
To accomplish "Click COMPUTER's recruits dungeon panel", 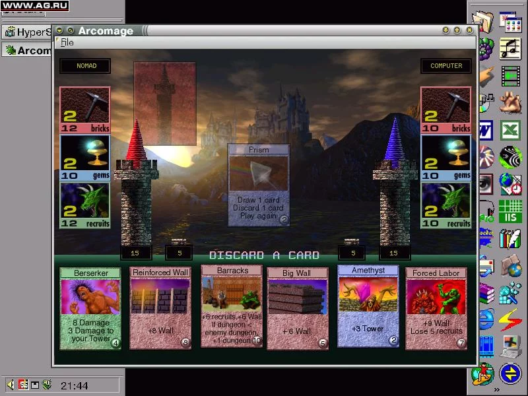I will 446,205.
